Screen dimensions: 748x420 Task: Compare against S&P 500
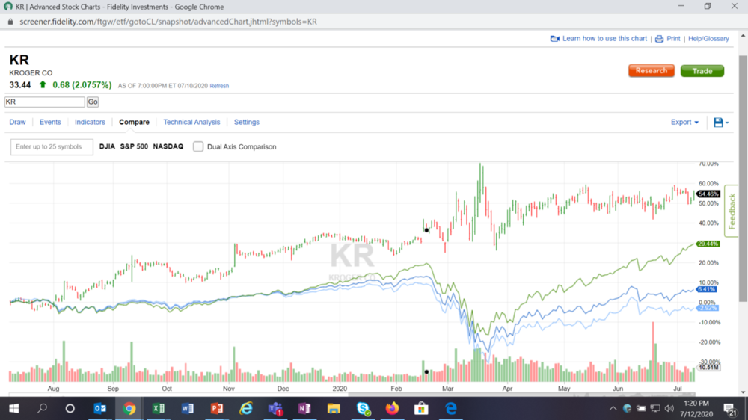(x=134, y=146)
